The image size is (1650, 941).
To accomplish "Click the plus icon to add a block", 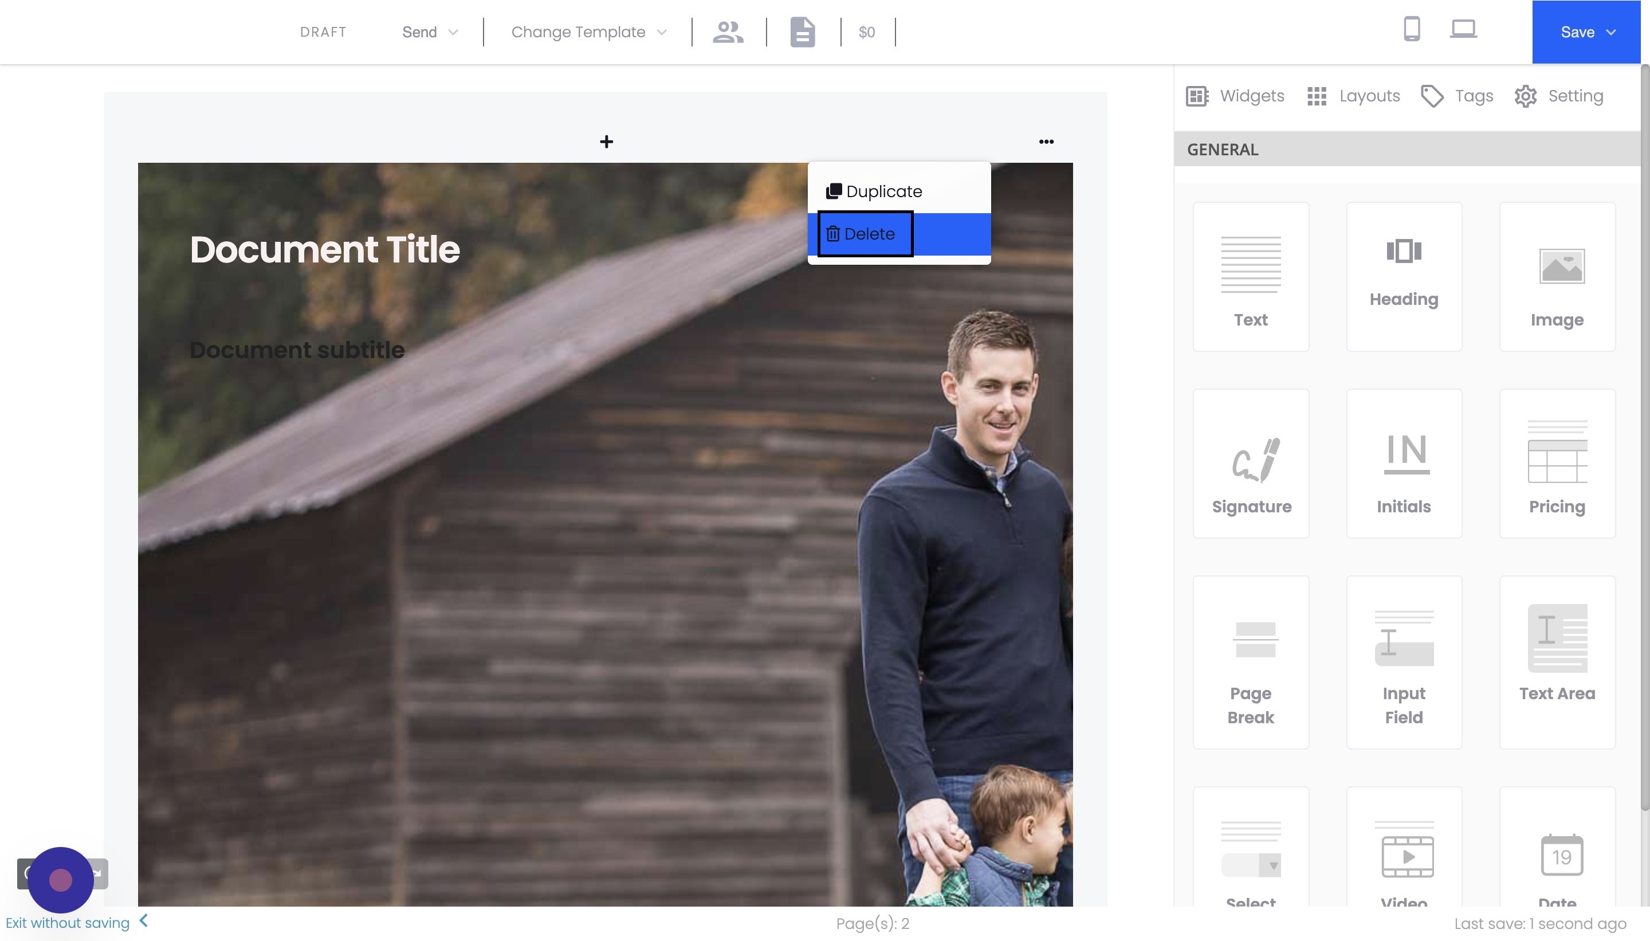I will 606,141.
